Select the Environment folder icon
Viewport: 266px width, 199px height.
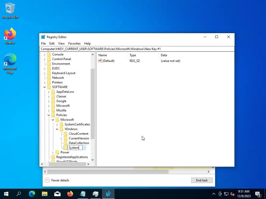tap(49, 64)
